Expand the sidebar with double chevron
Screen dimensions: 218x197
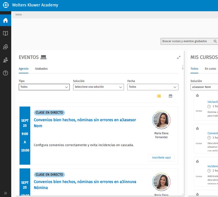click(5, 193)
